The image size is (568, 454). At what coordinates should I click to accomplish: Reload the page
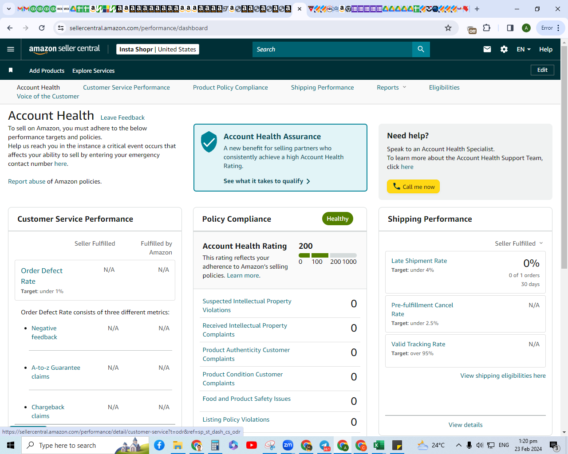42,28
